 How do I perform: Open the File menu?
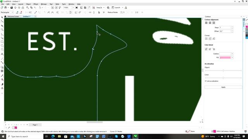[x=3, y=4]
